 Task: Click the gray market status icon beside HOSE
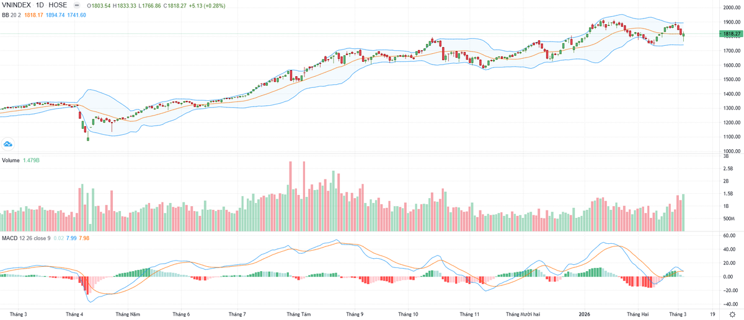76,5
